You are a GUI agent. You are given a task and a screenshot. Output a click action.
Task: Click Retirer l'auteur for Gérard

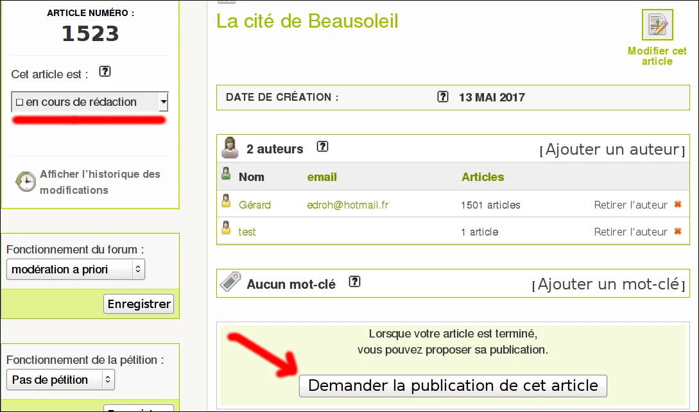coord(631,205)
